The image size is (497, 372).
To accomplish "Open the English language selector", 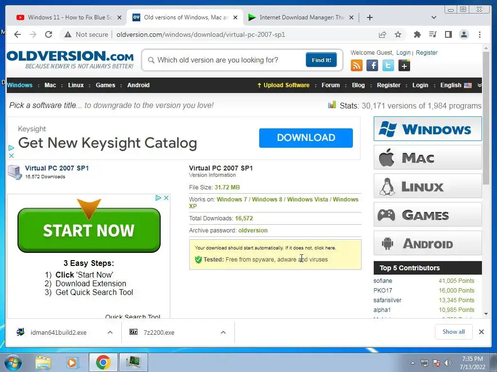I will click(456, 85).
